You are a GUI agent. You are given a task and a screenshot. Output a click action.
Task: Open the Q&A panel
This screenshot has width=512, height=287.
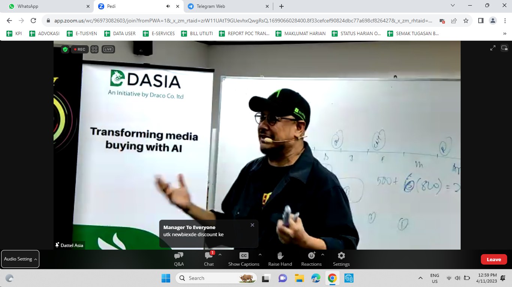coord(179,259)
